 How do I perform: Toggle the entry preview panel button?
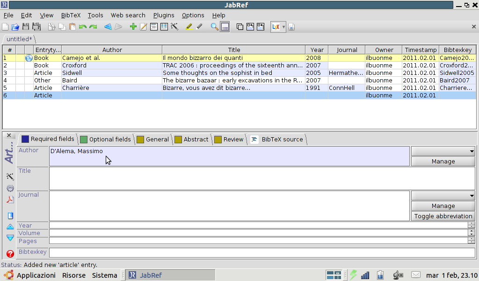pyautogui.click(x=225, y=27)
